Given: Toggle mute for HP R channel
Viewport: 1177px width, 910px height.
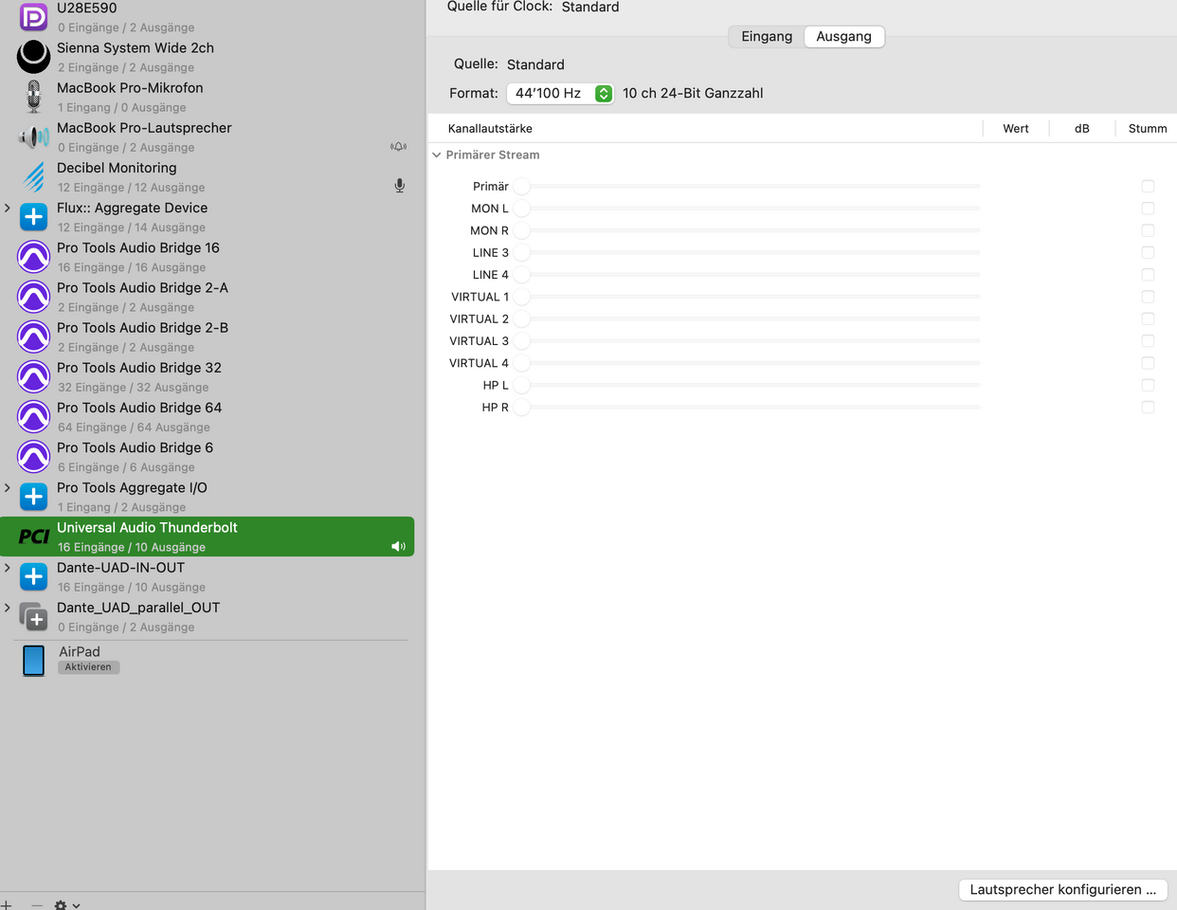Looking at the screenshot, I should [x=1148, y=408].
